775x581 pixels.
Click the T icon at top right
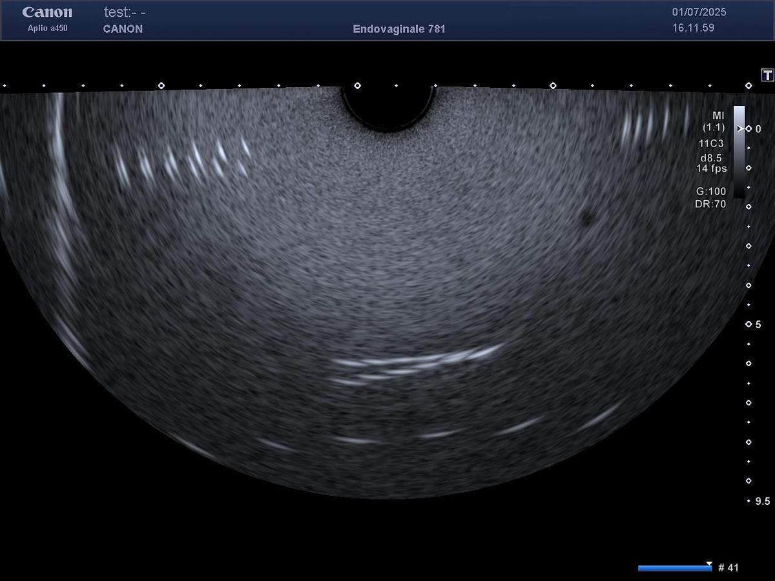(768, 75)
